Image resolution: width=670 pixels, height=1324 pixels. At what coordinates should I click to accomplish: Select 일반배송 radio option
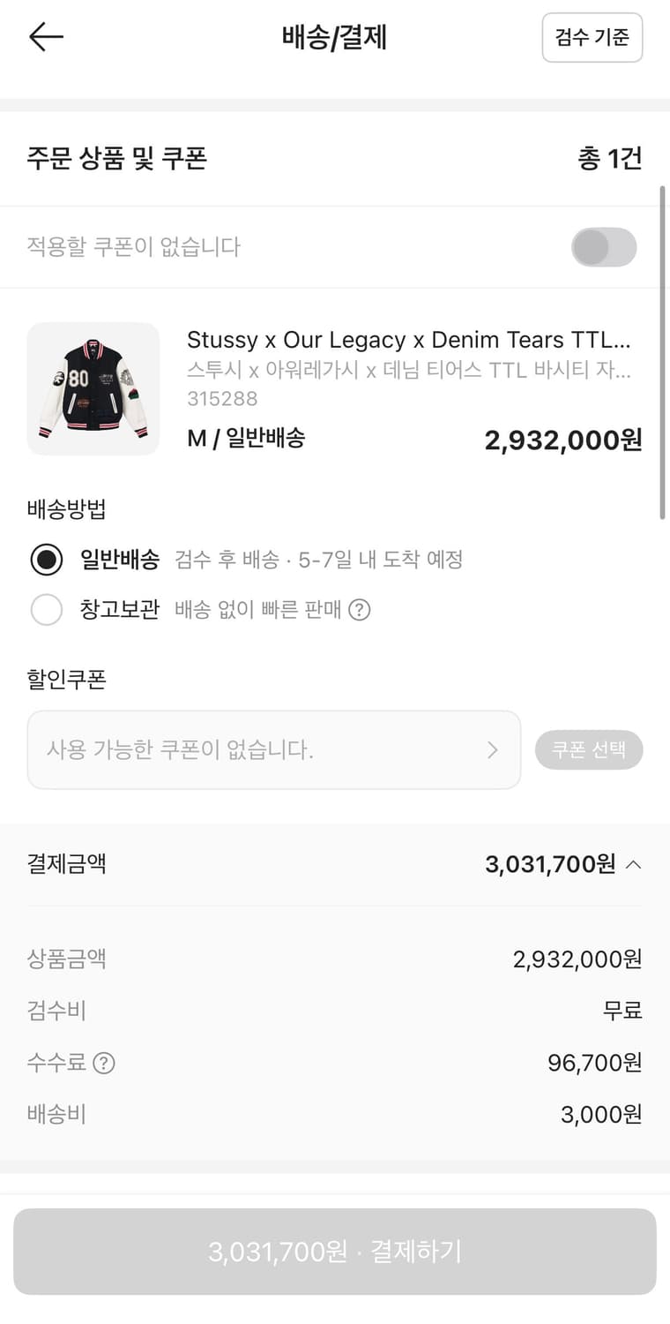coord(47,559)
